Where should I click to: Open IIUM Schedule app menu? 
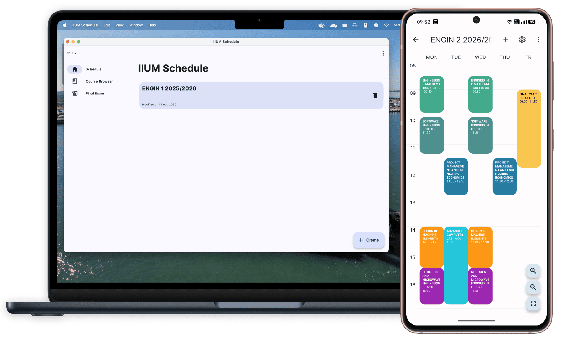tap(85, 25)
